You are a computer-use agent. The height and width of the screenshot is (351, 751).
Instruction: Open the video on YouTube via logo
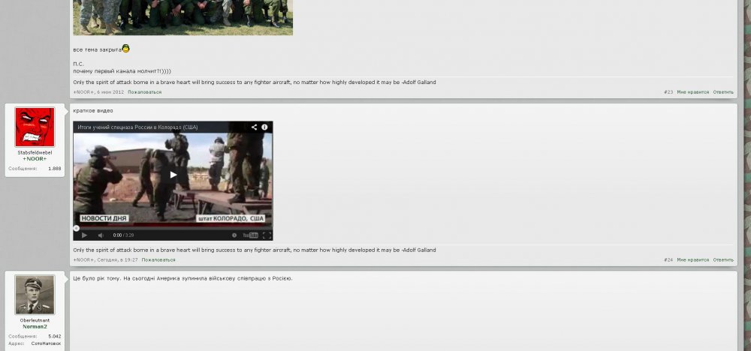251,235
